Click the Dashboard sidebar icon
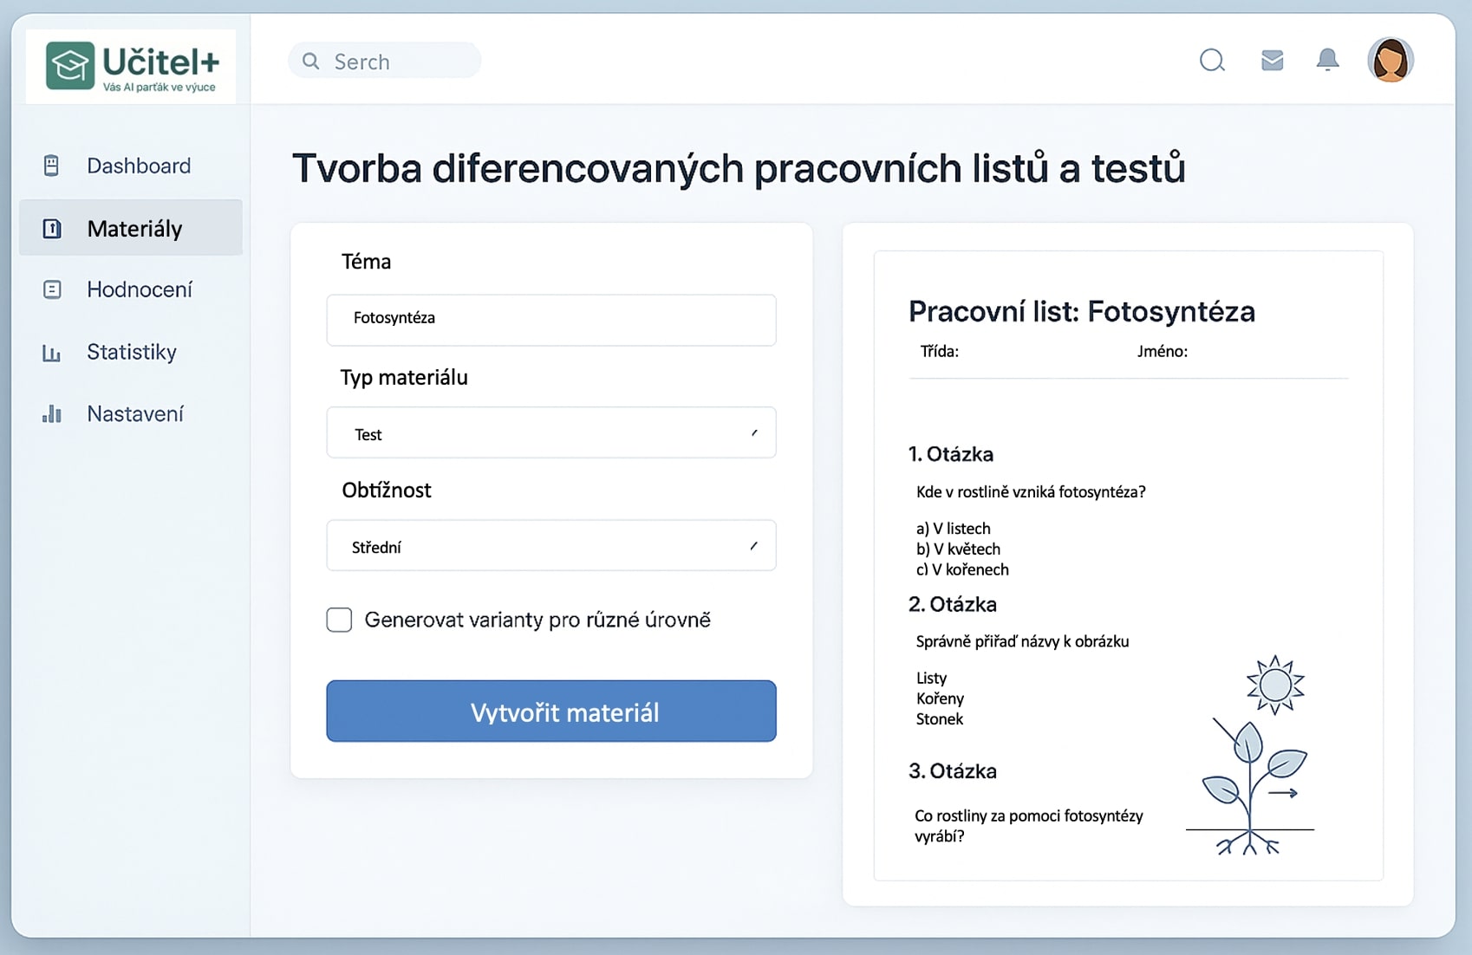 click(51, 166)
